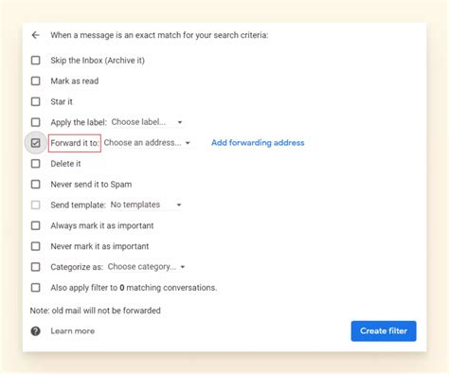Click the Star it label text
The height and width of the screenshot is (374, 449).
pos(62,101)
